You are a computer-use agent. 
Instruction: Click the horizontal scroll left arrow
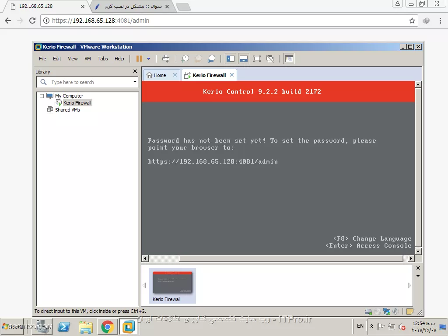(x=145, y=259)
